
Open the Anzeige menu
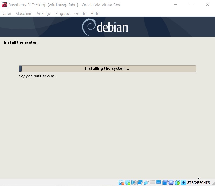click(44, 14)
